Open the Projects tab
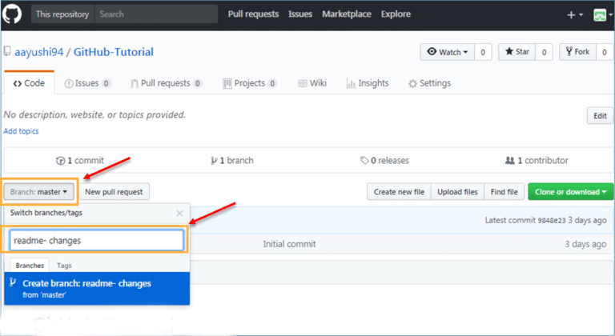The height and width of the screenshot is (336, 615). [x=250, y=83]
